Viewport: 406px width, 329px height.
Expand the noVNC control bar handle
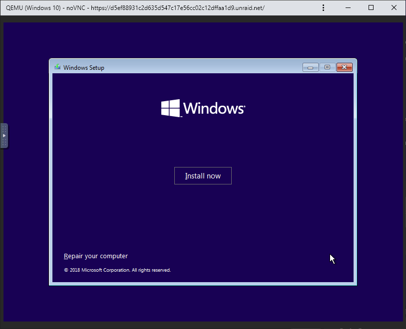click(4, 136)
